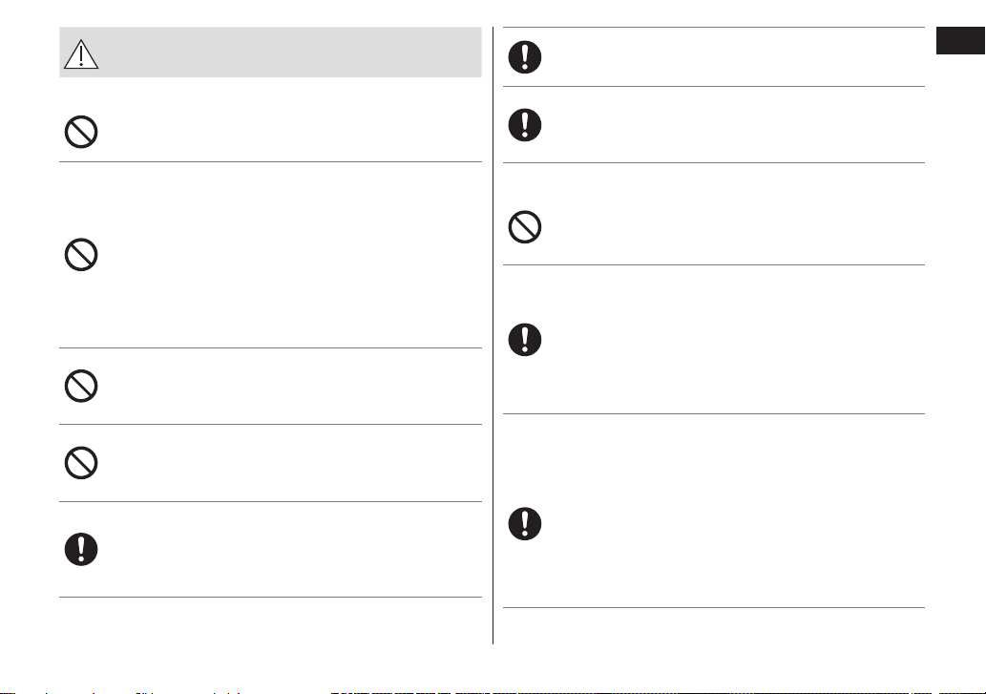This screenshot has width=986, height=694.
Task: Click the horizontal line under the first left prohibition icon
Action: (270, 161)
